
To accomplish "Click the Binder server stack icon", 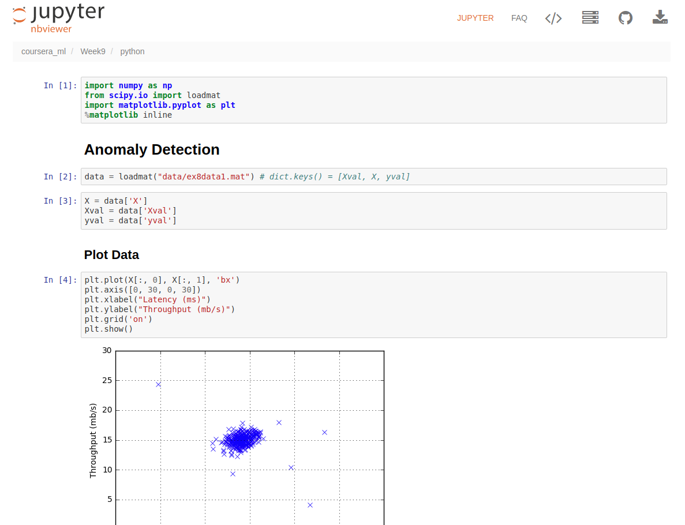I will (590, 18).
